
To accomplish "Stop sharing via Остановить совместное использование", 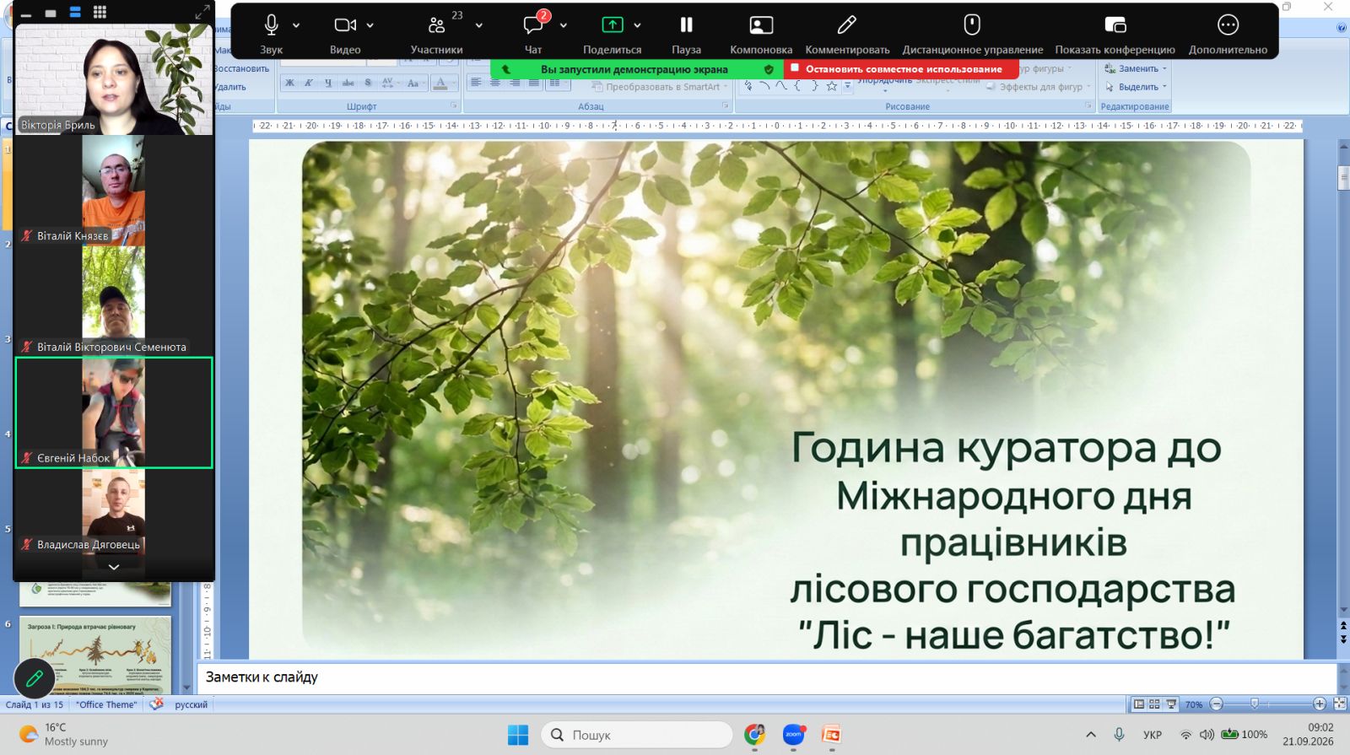I will coord(901,69).
